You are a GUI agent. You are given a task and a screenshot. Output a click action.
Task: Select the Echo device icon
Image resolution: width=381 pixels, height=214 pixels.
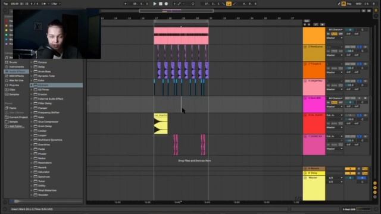point(36,81)
